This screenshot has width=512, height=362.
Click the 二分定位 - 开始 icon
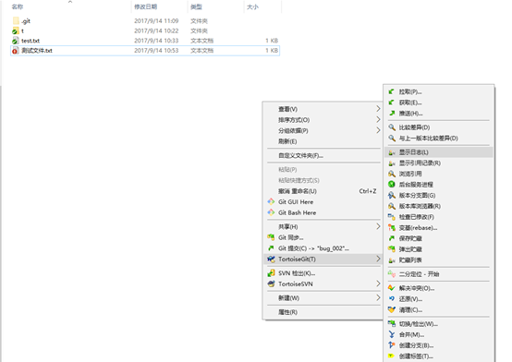click(392, 274)
